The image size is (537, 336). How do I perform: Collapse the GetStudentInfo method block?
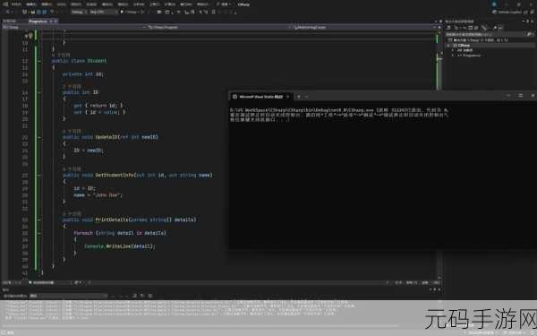pos(39,176)
